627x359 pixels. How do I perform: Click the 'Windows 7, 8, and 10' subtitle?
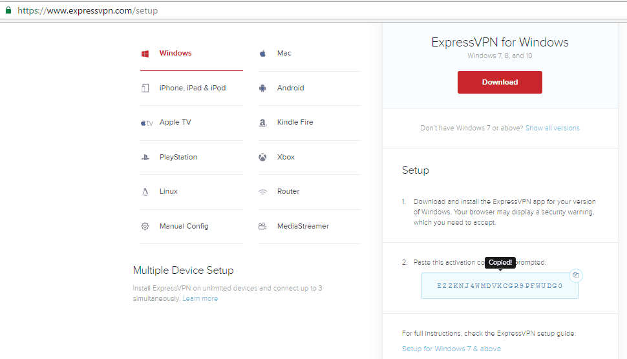point(500,56)
